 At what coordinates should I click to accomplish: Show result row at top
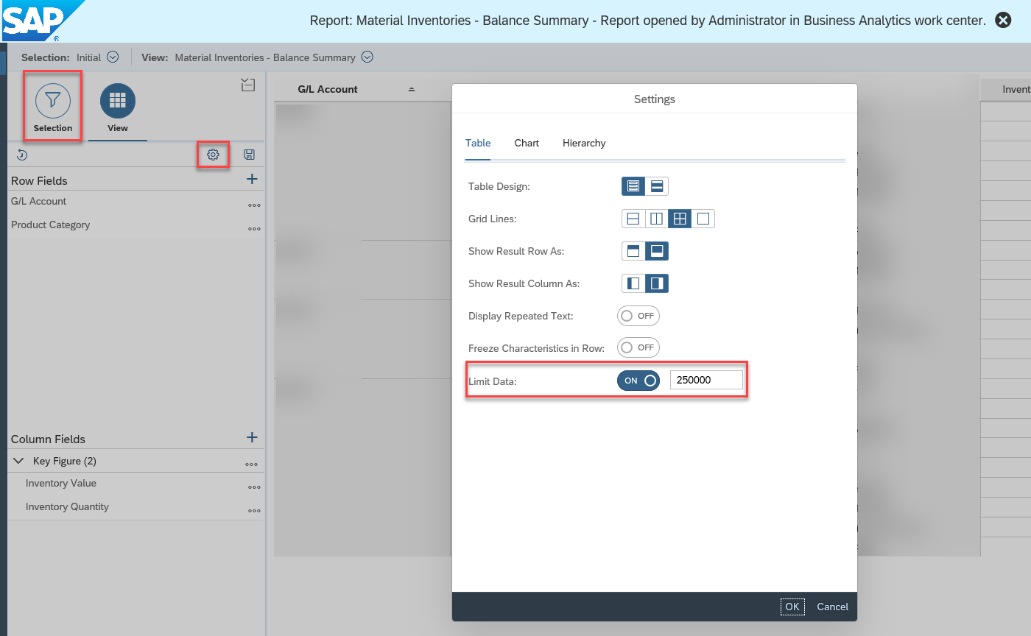(633, 251)
